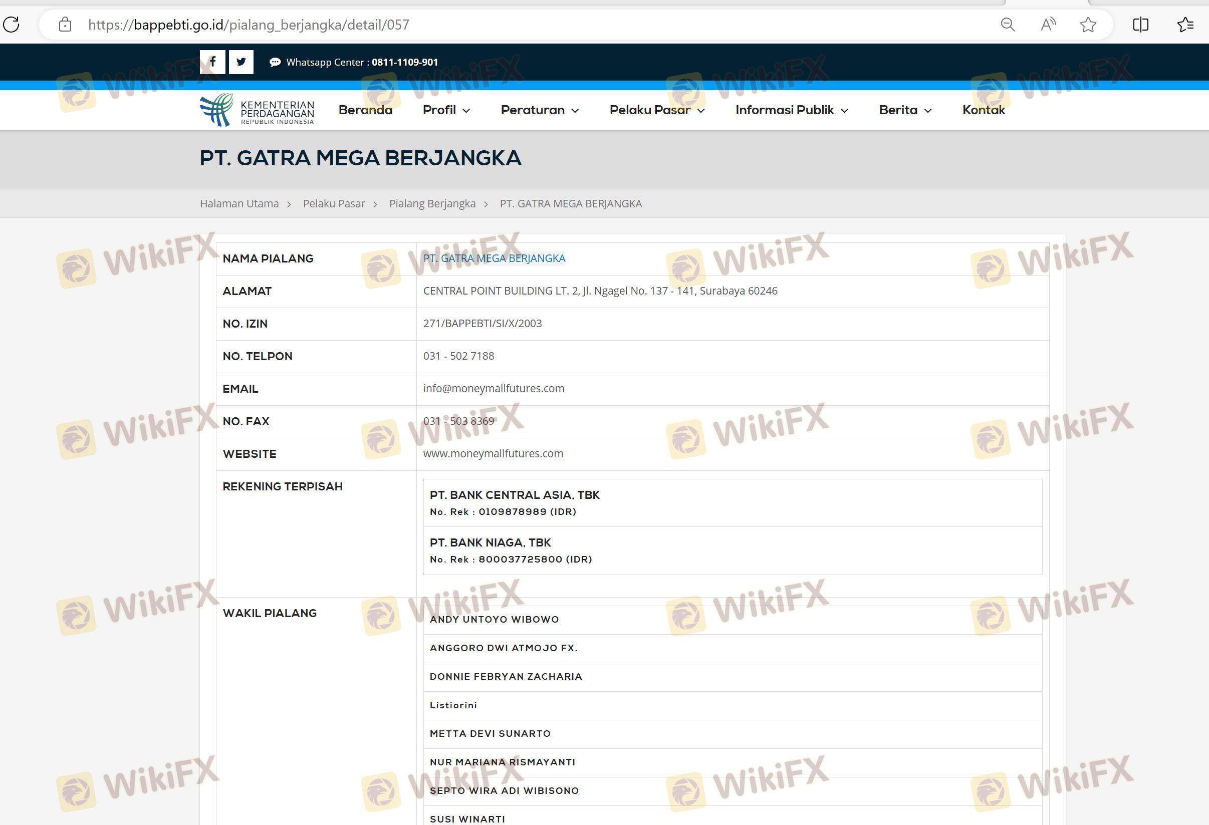Add page to favorites star icon
Viewport: 1209px width, 825px height.
(x=1088, y=25)
